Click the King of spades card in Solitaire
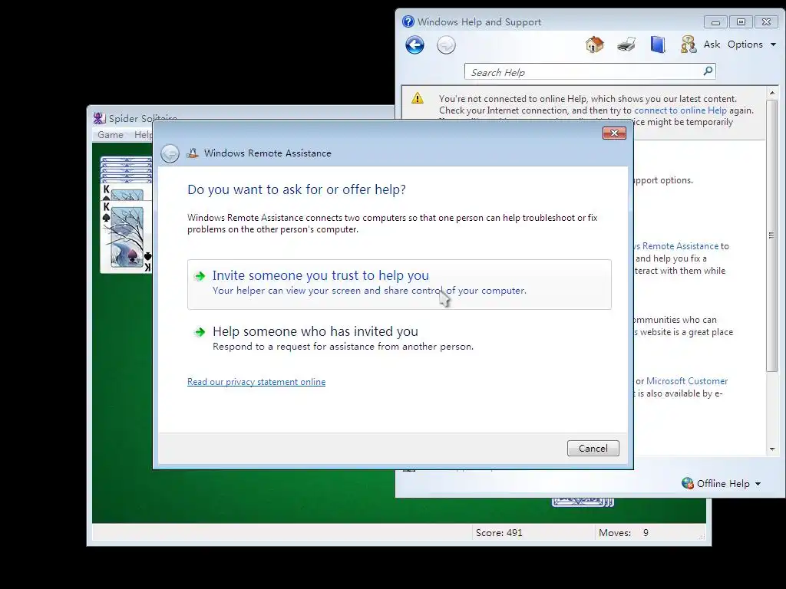The image size is (786, 589). (x=127, y=237)
